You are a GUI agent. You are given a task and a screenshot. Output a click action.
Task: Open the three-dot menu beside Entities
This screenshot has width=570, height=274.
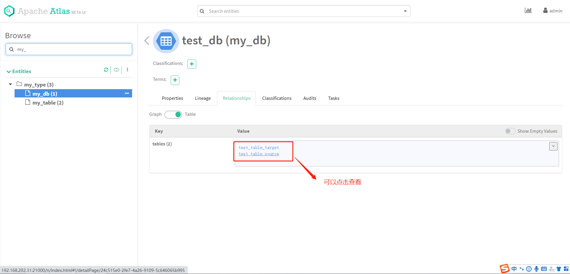coord(127,70)
